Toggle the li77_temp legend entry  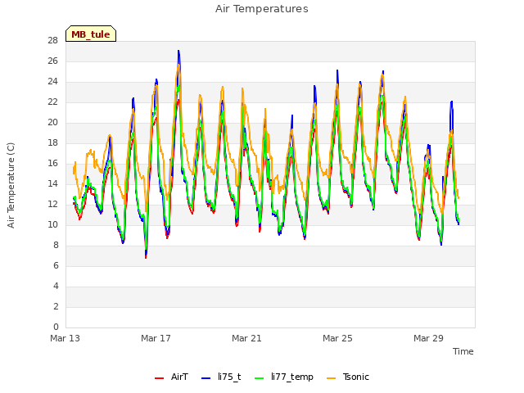pos(284,377)
